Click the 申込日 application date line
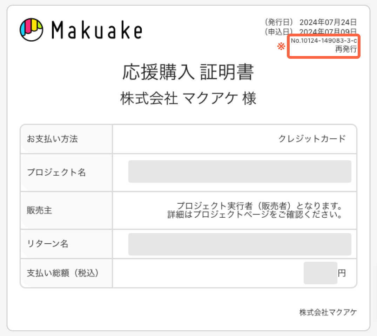377x336 pixels. [311, 31]
